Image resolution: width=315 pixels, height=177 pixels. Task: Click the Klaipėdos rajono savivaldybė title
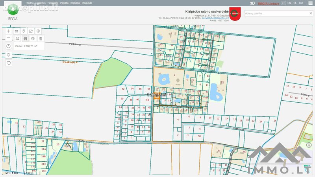[x=207, y=12]
